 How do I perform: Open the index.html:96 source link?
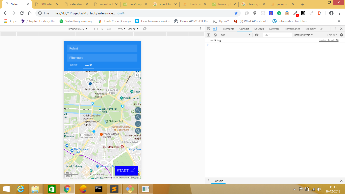[329, 40]
